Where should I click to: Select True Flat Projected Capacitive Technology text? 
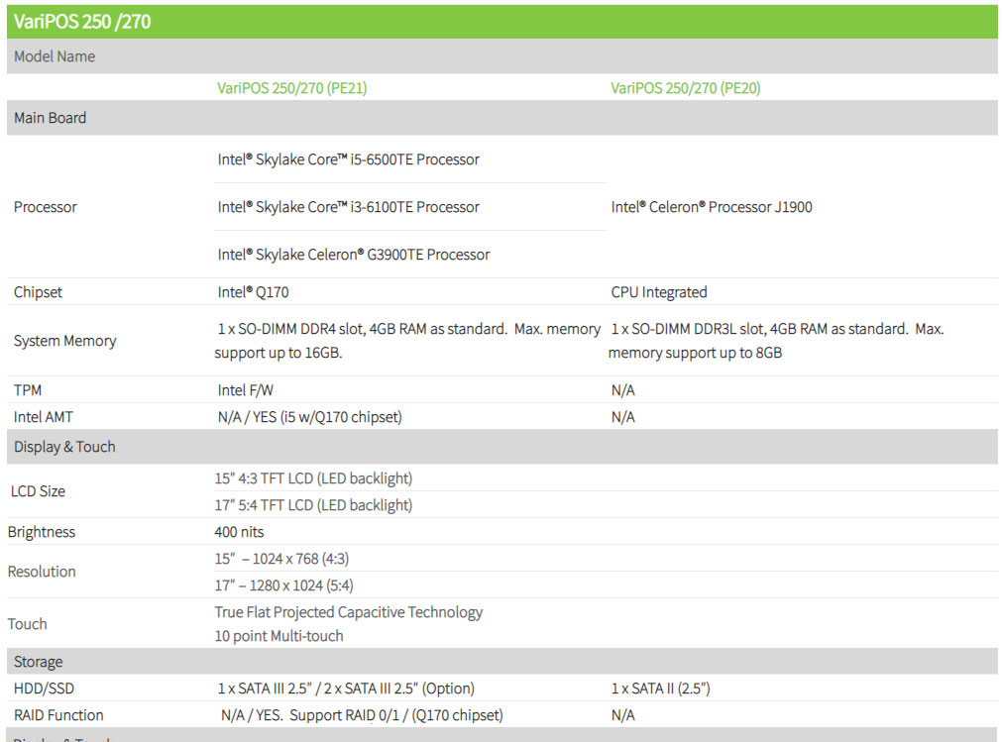click(x=349, y=612)
